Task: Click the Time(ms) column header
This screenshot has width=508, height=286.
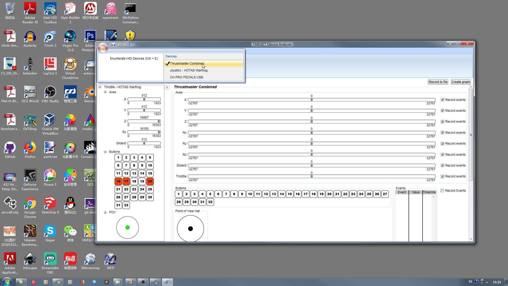Action: click(x=429, y=192)
